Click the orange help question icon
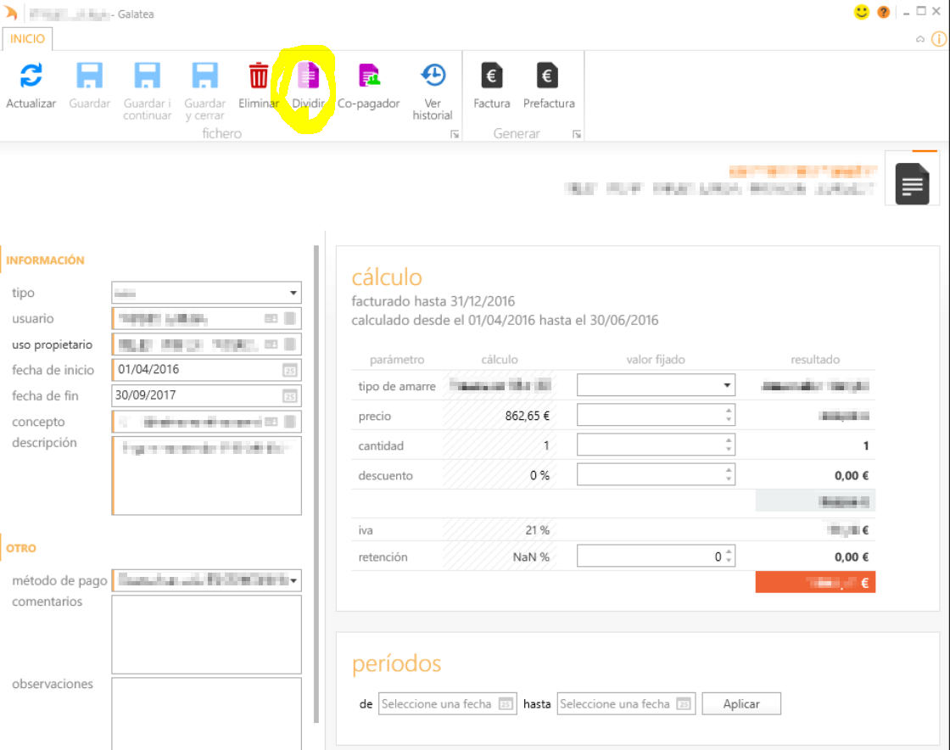 883,13
